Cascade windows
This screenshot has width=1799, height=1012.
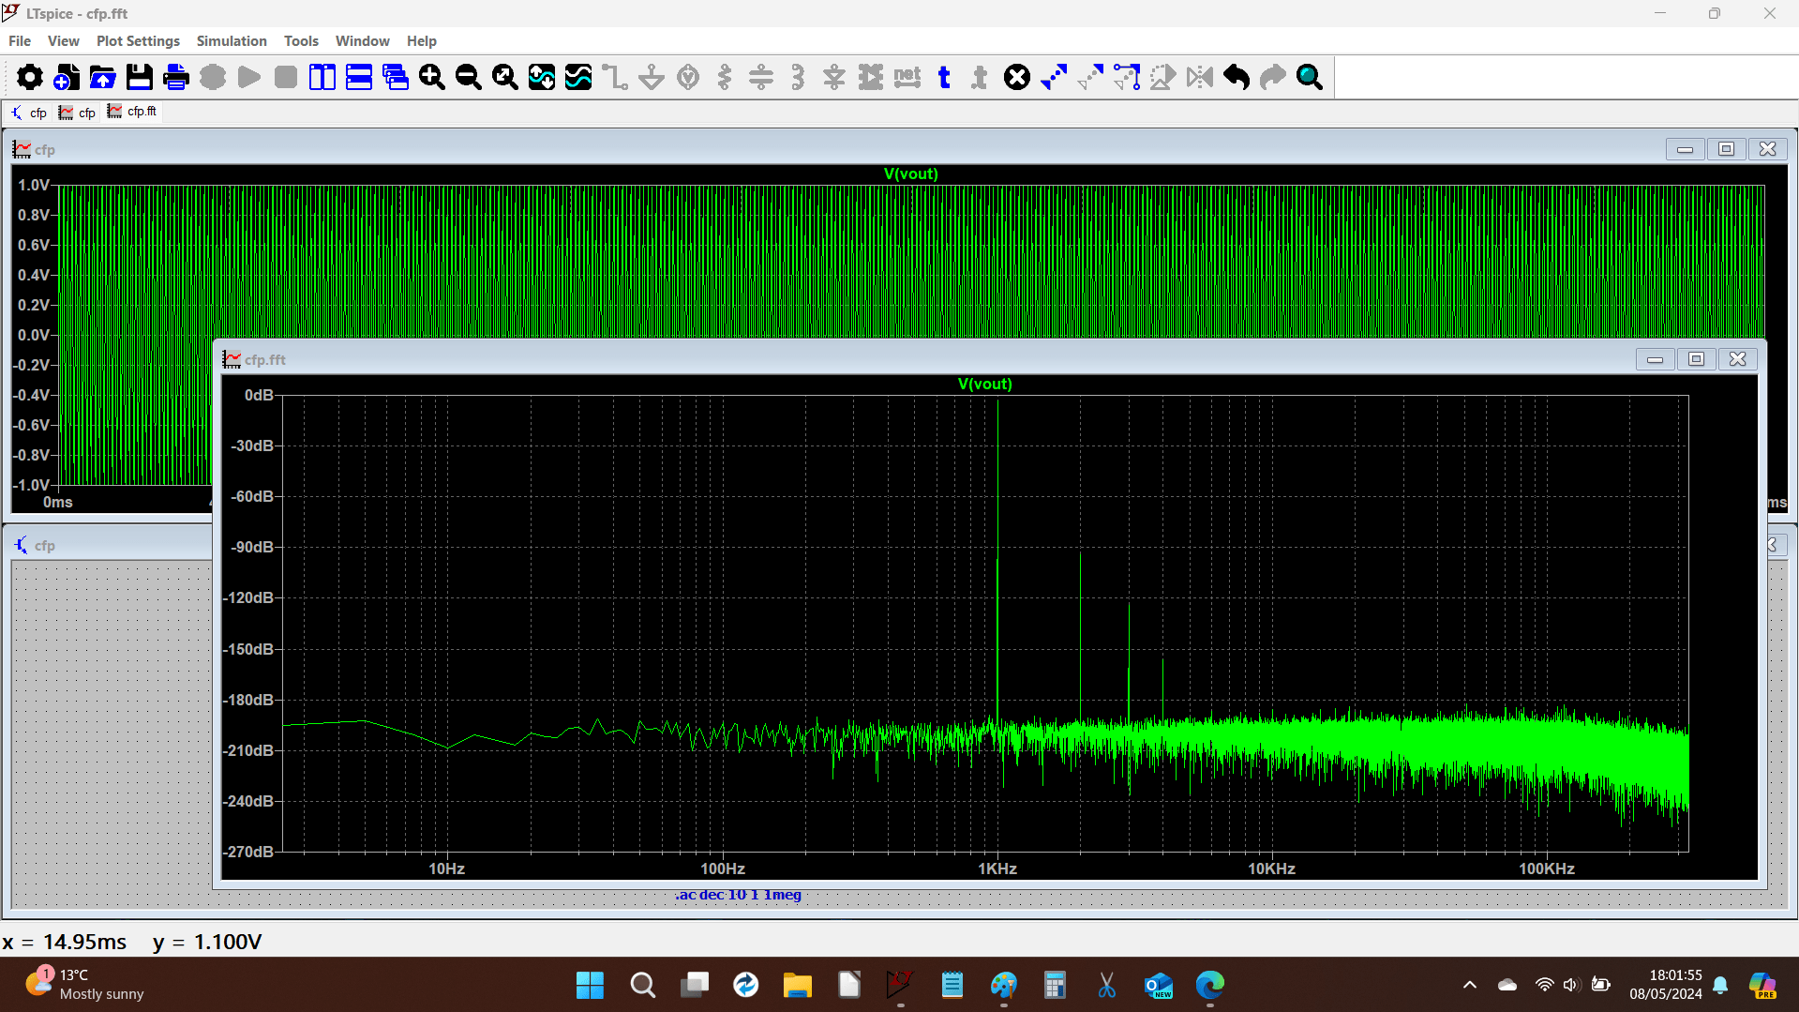[396, 77]
